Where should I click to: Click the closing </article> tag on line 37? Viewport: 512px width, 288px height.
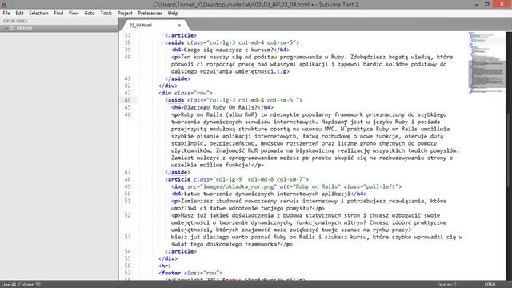pos(181,35)
